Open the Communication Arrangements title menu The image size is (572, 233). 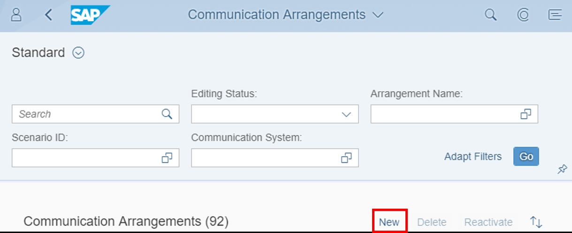(286, 15)
